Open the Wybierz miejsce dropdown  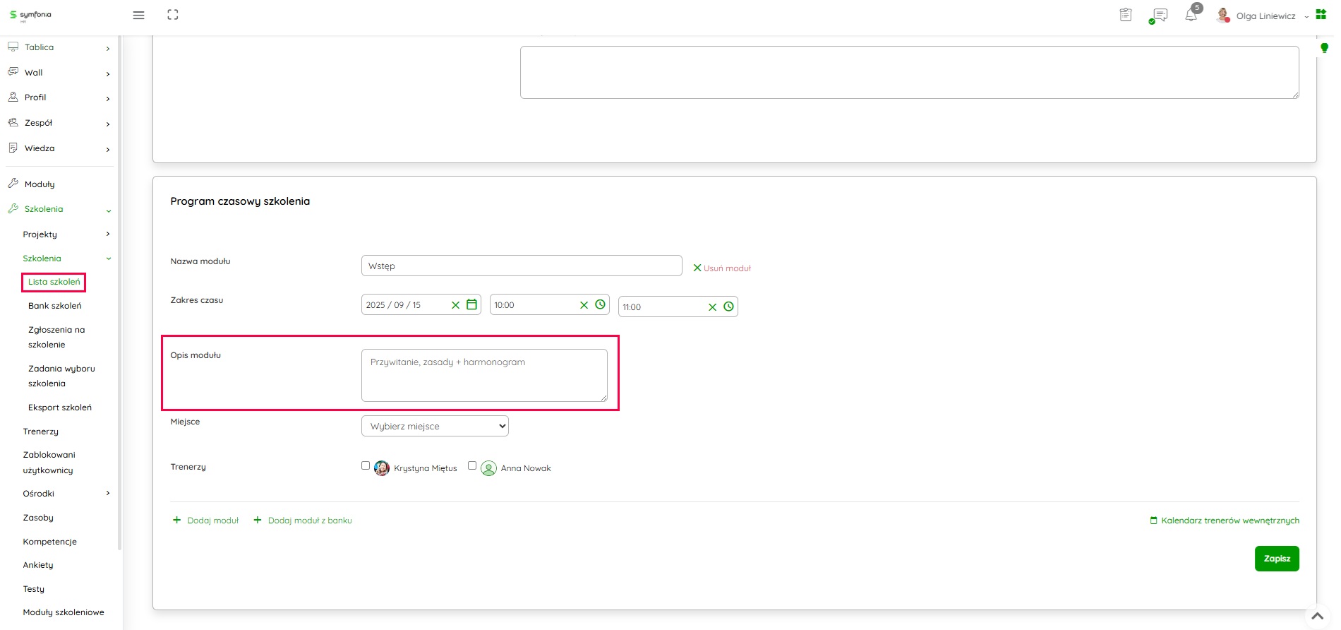pyautogui.click(x=435, y=426)
